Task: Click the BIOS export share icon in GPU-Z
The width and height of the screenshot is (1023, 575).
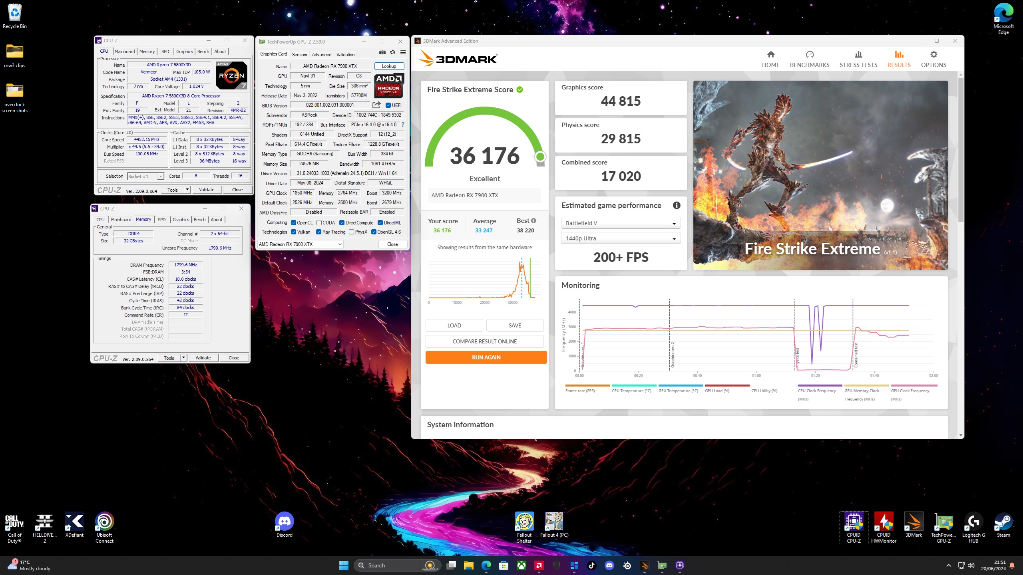Action: [376, 105]
